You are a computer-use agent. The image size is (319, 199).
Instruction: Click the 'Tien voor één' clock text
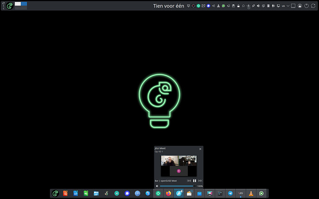coord(169,6)
